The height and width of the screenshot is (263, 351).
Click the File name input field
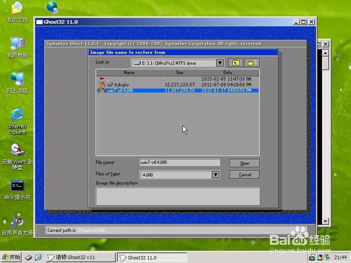tap(180, 163)
